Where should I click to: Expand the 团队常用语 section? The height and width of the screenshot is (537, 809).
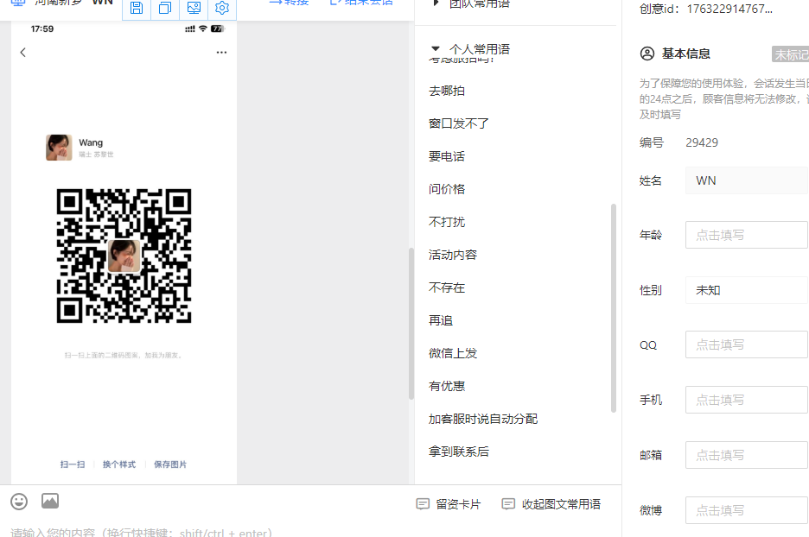pyautogui.click(x=471, y=4)
